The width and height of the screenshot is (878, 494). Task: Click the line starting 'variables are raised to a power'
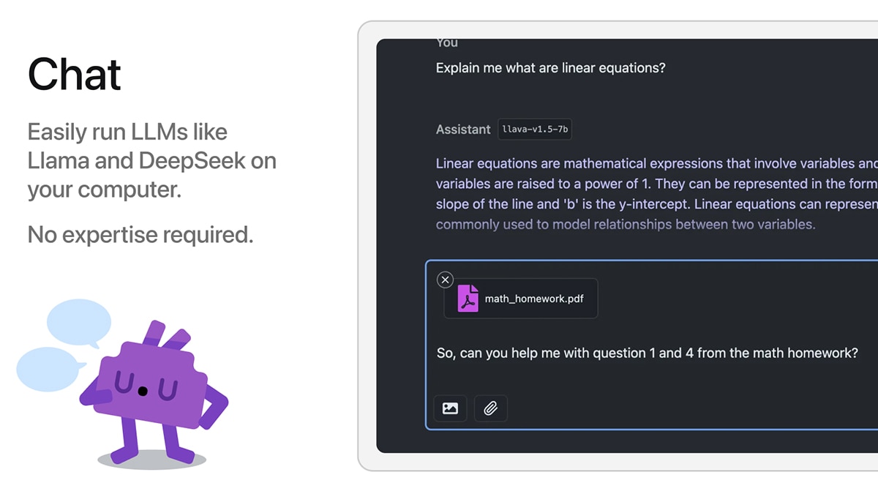656,184
